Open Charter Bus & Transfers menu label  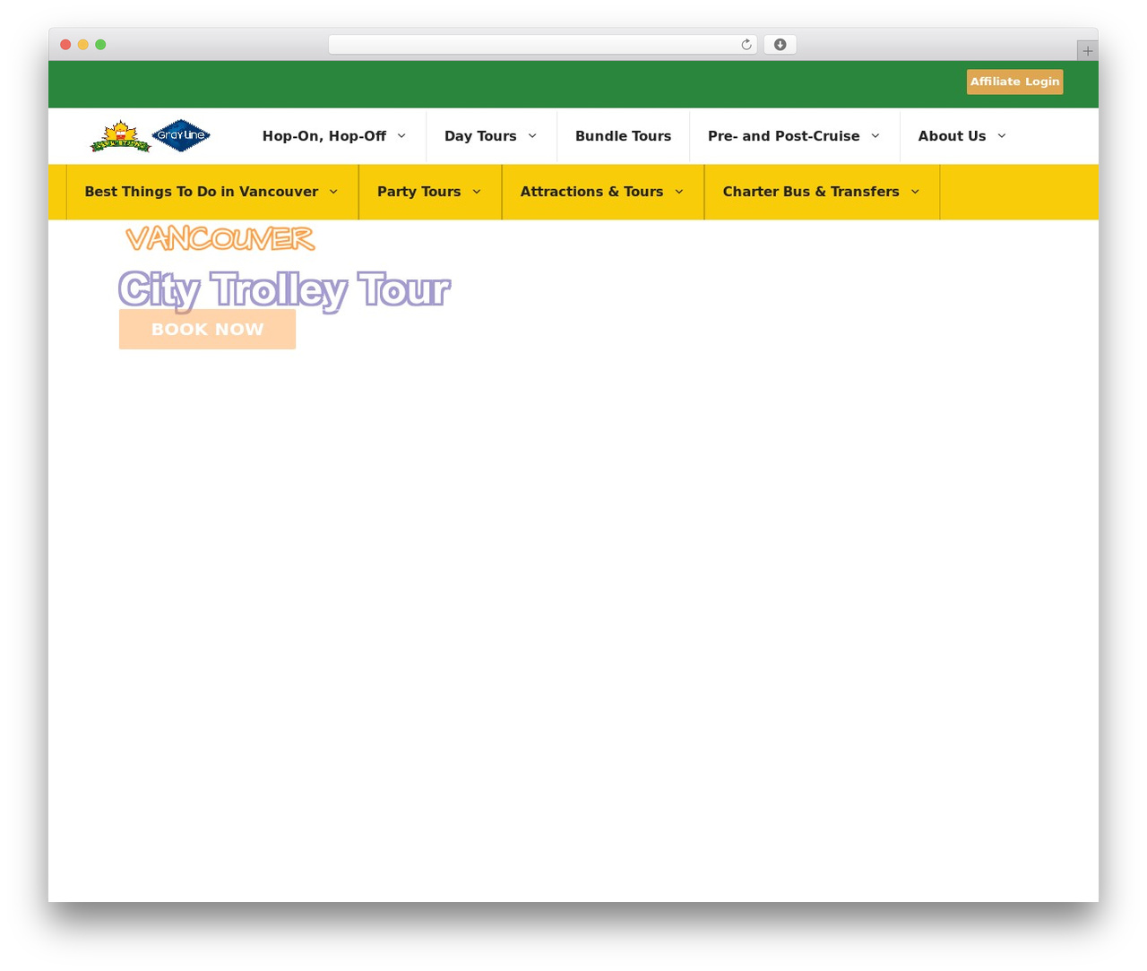click(x=811, y=192)
